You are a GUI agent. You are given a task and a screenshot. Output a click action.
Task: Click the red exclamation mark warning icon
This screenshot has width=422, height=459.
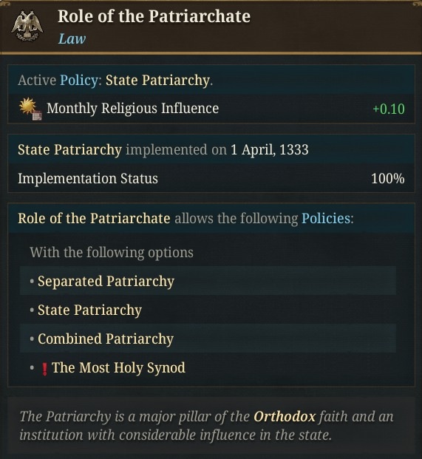(x=44, y=369)
